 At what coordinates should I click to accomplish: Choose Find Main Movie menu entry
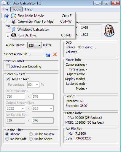click(43, 16)
